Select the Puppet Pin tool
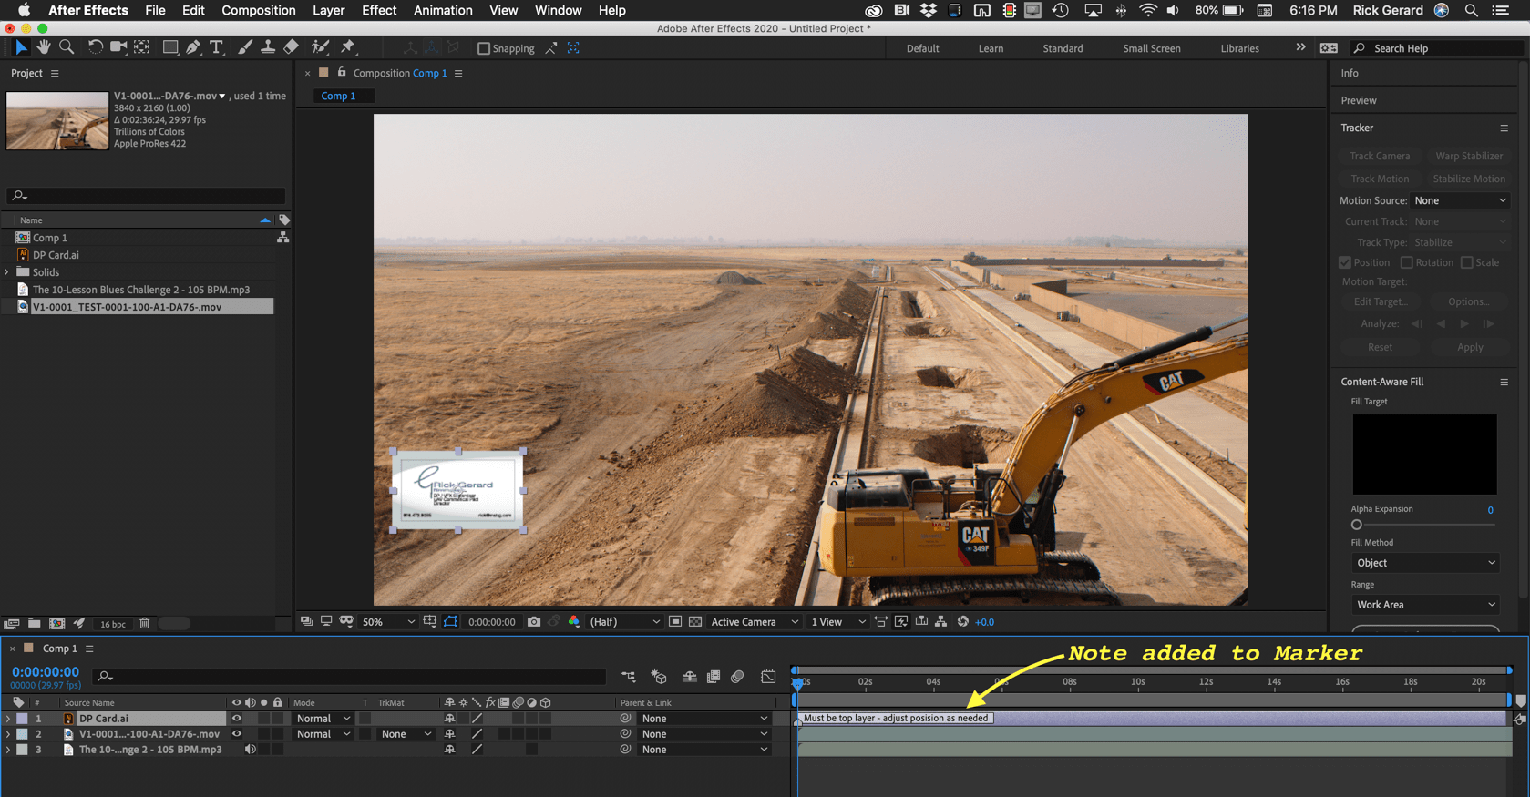Screen dimensions: 1530x797 [x=348, y=47]
